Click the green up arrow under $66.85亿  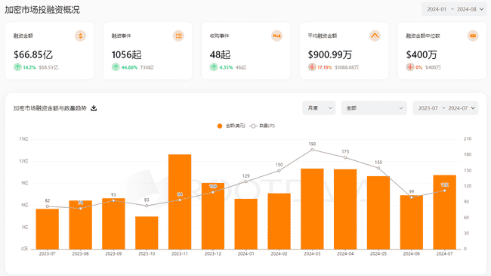(17, 67)
